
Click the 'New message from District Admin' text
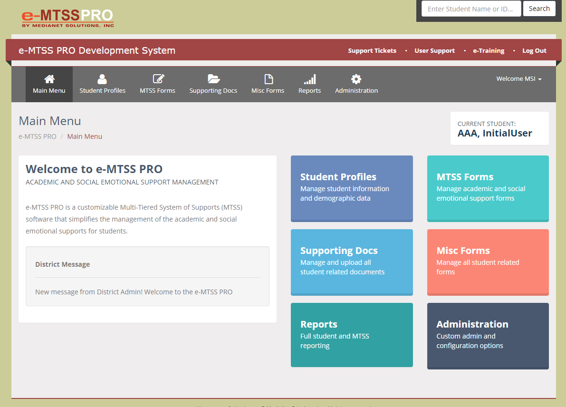(134, 292)
